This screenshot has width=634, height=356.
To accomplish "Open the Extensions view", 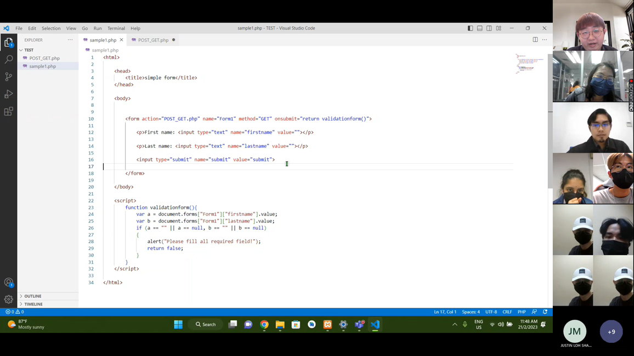I will pos(8,111).
